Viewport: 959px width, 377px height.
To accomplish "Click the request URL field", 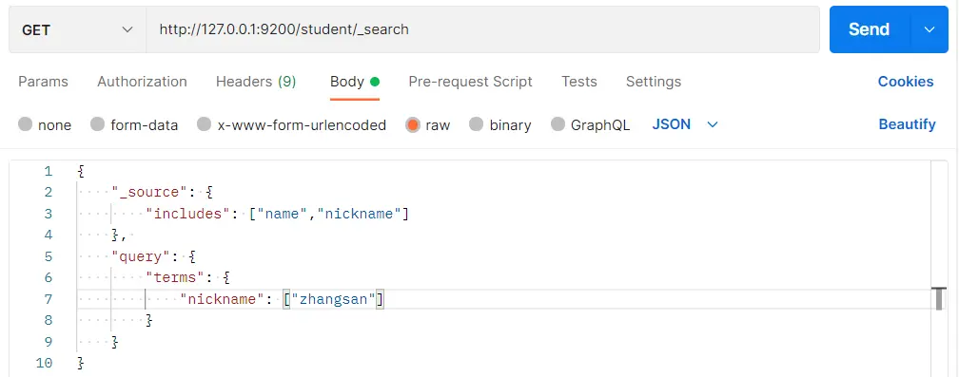I will pos(482,29).
